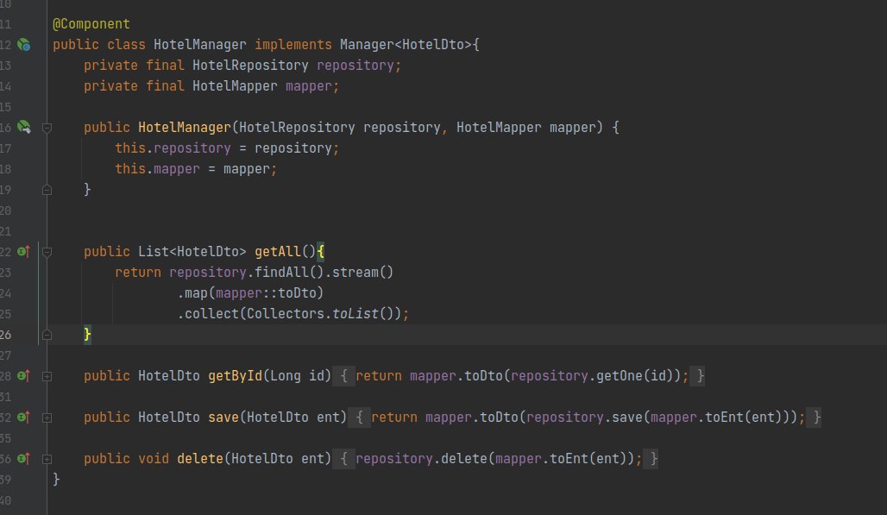This screenshot has width=887, height=515.
Task: Click Collectors in the collect call
Action: click(285, 314)
